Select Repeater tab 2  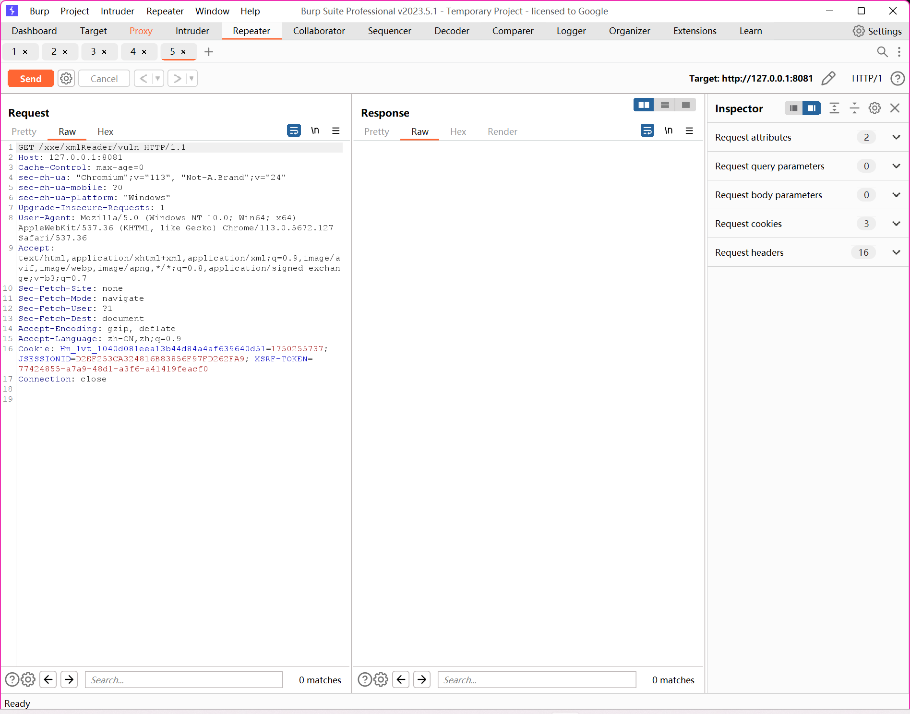(54, 52)
